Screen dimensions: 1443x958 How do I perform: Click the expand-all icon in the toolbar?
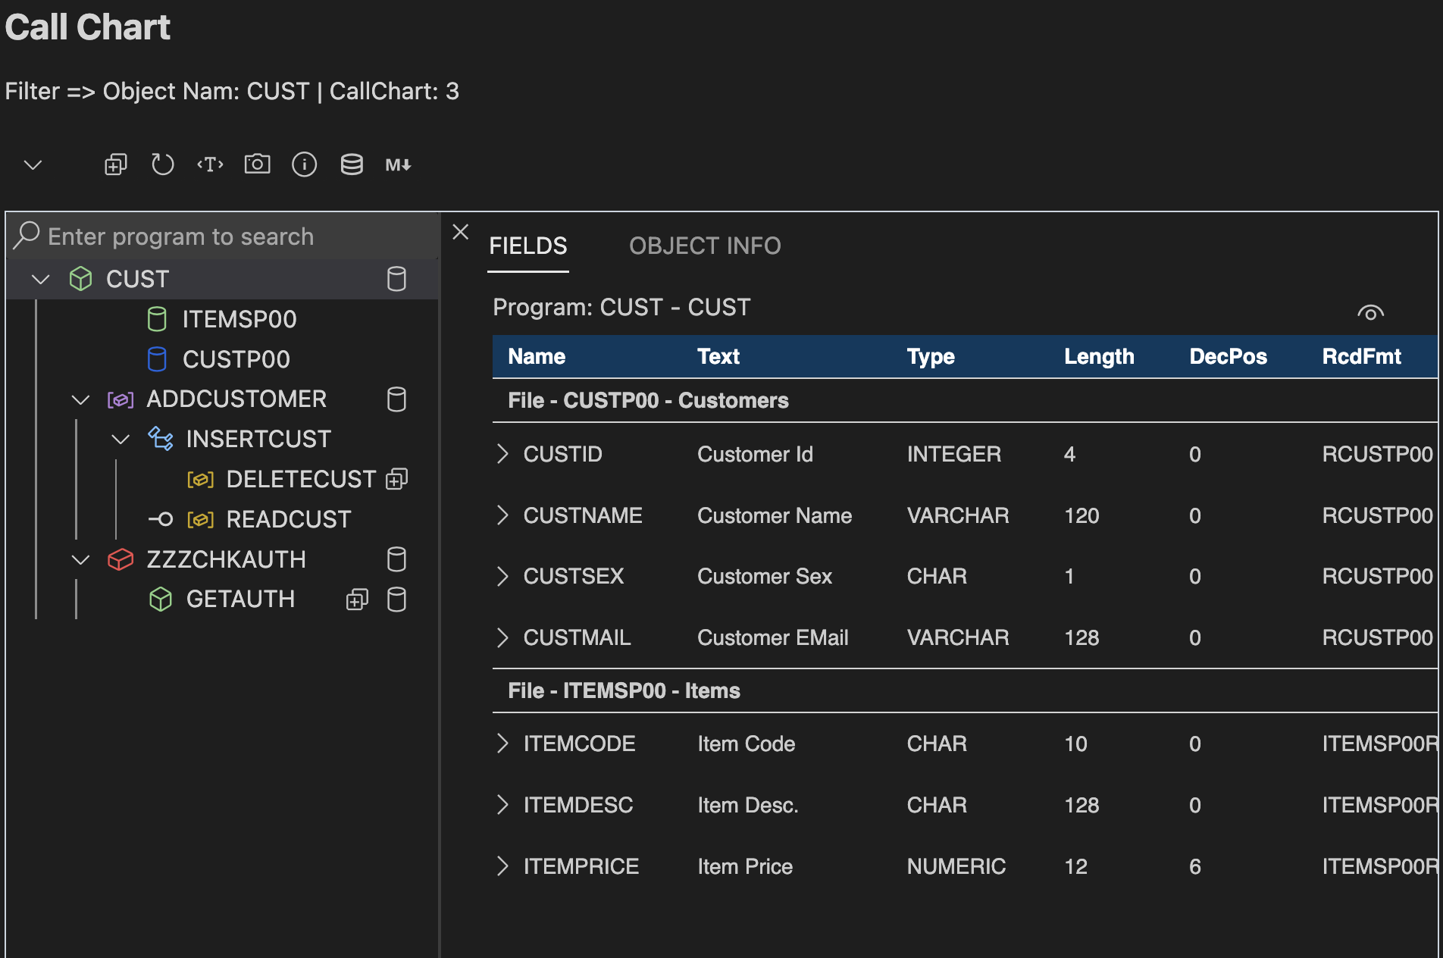pos(115,164)
